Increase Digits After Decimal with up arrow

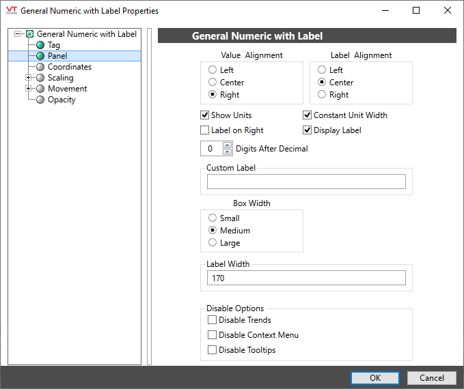point(227,145)
